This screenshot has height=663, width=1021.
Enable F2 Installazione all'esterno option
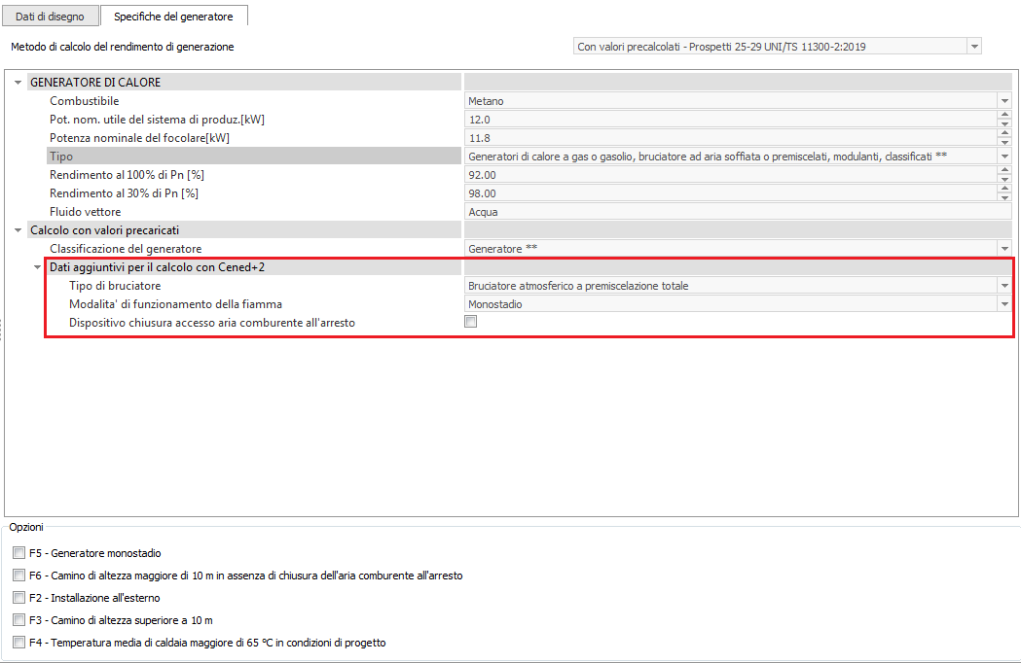(x=18, y=598)
